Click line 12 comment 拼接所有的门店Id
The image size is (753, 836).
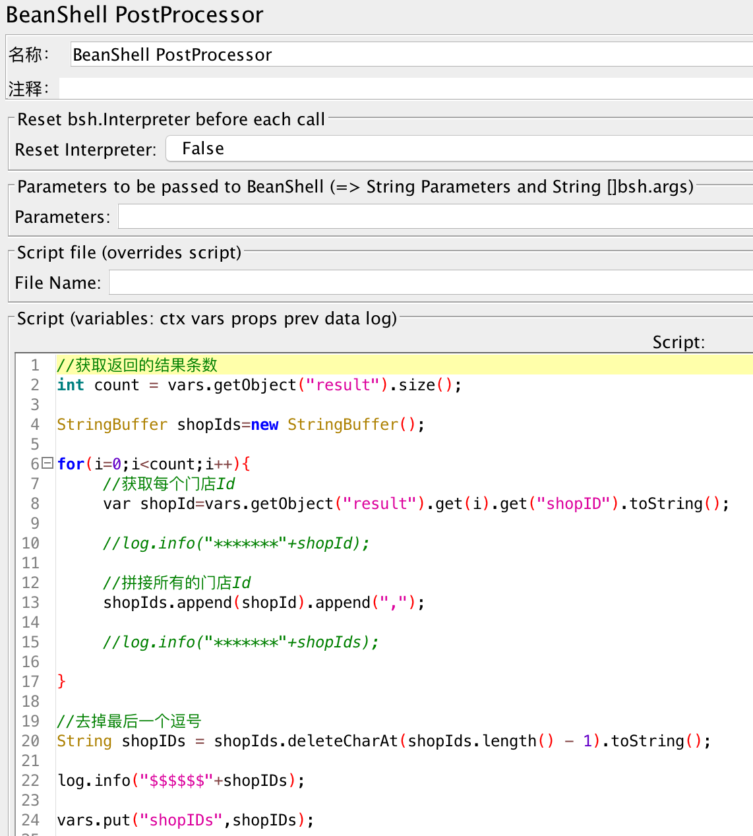(x=177, y=583)
